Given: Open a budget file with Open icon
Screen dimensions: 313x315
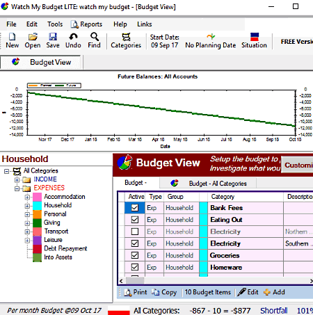Looking at the screenshot, I should pos(33,37).
